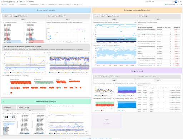
Task: Open filter icon on instance type average CPU heatmap
Action: click(135, 23)
